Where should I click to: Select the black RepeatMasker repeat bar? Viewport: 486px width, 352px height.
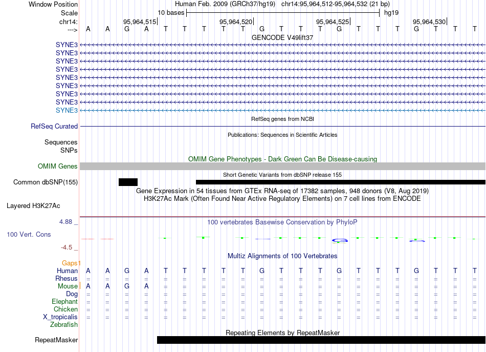pos(321,340)
